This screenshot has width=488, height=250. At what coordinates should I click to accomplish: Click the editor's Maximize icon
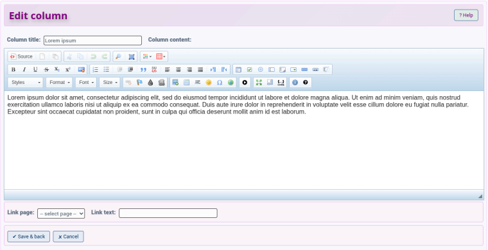point(259,82)
